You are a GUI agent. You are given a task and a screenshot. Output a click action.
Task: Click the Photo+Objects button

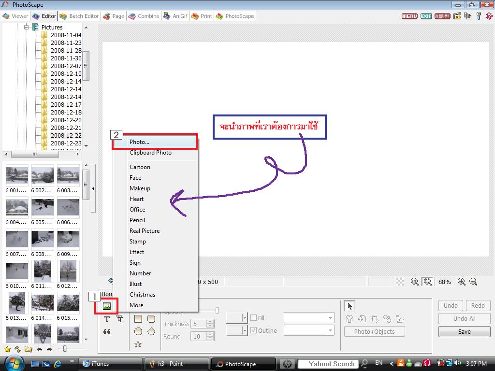375,331
